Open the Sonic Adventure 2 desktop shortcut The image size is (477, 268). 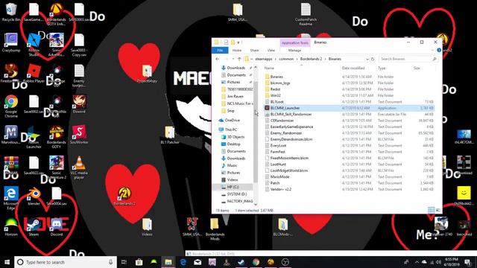coord(57,167)
